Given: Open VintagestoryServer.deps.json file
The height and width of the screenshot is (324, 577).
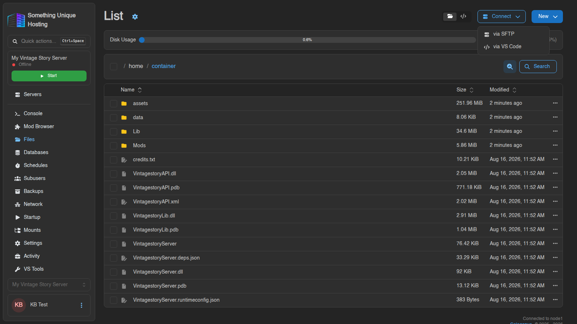Looking at the screenshot, I should pyautogui.click(x=166, y=258).
